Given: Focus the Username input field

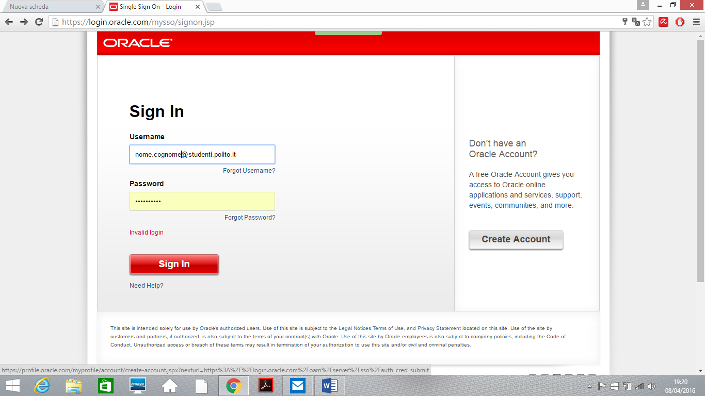Looking at the screenshot, I should [202, 155].
